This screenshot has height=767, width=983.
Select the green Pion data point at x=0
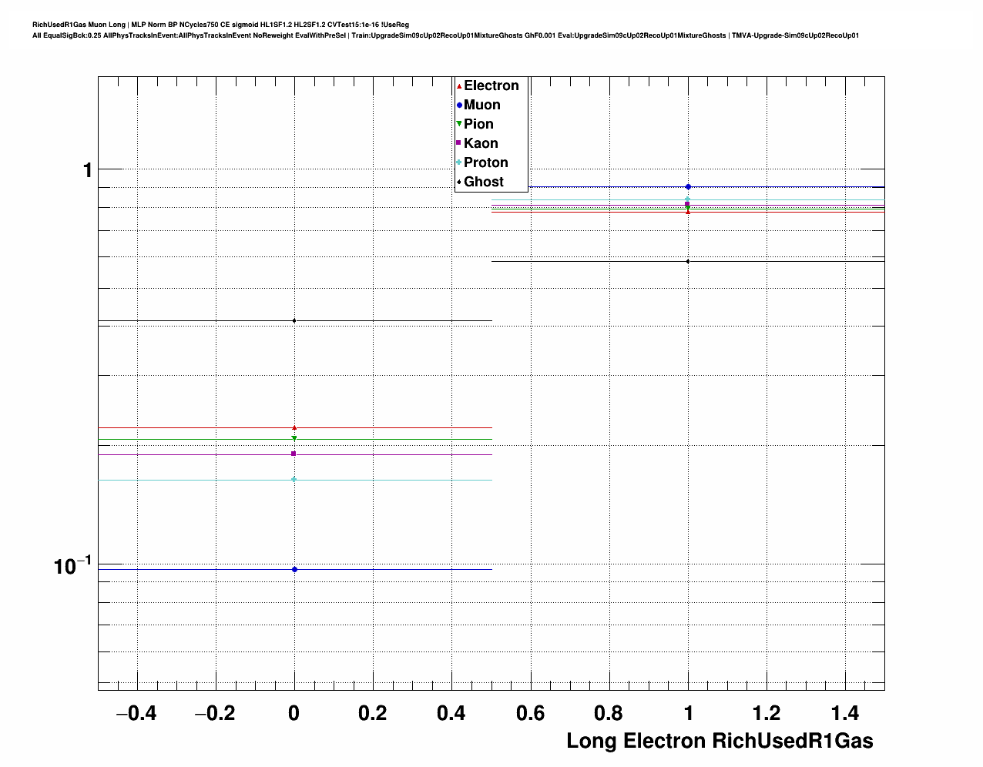[x=294, y=439]
